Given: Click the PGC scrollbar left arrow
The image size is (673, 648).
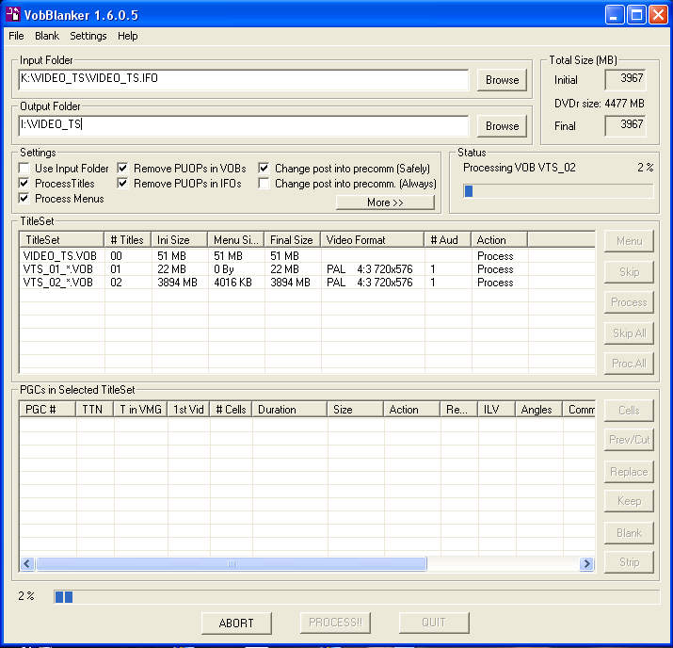Looking at the screenshot, I should (27, 563).
